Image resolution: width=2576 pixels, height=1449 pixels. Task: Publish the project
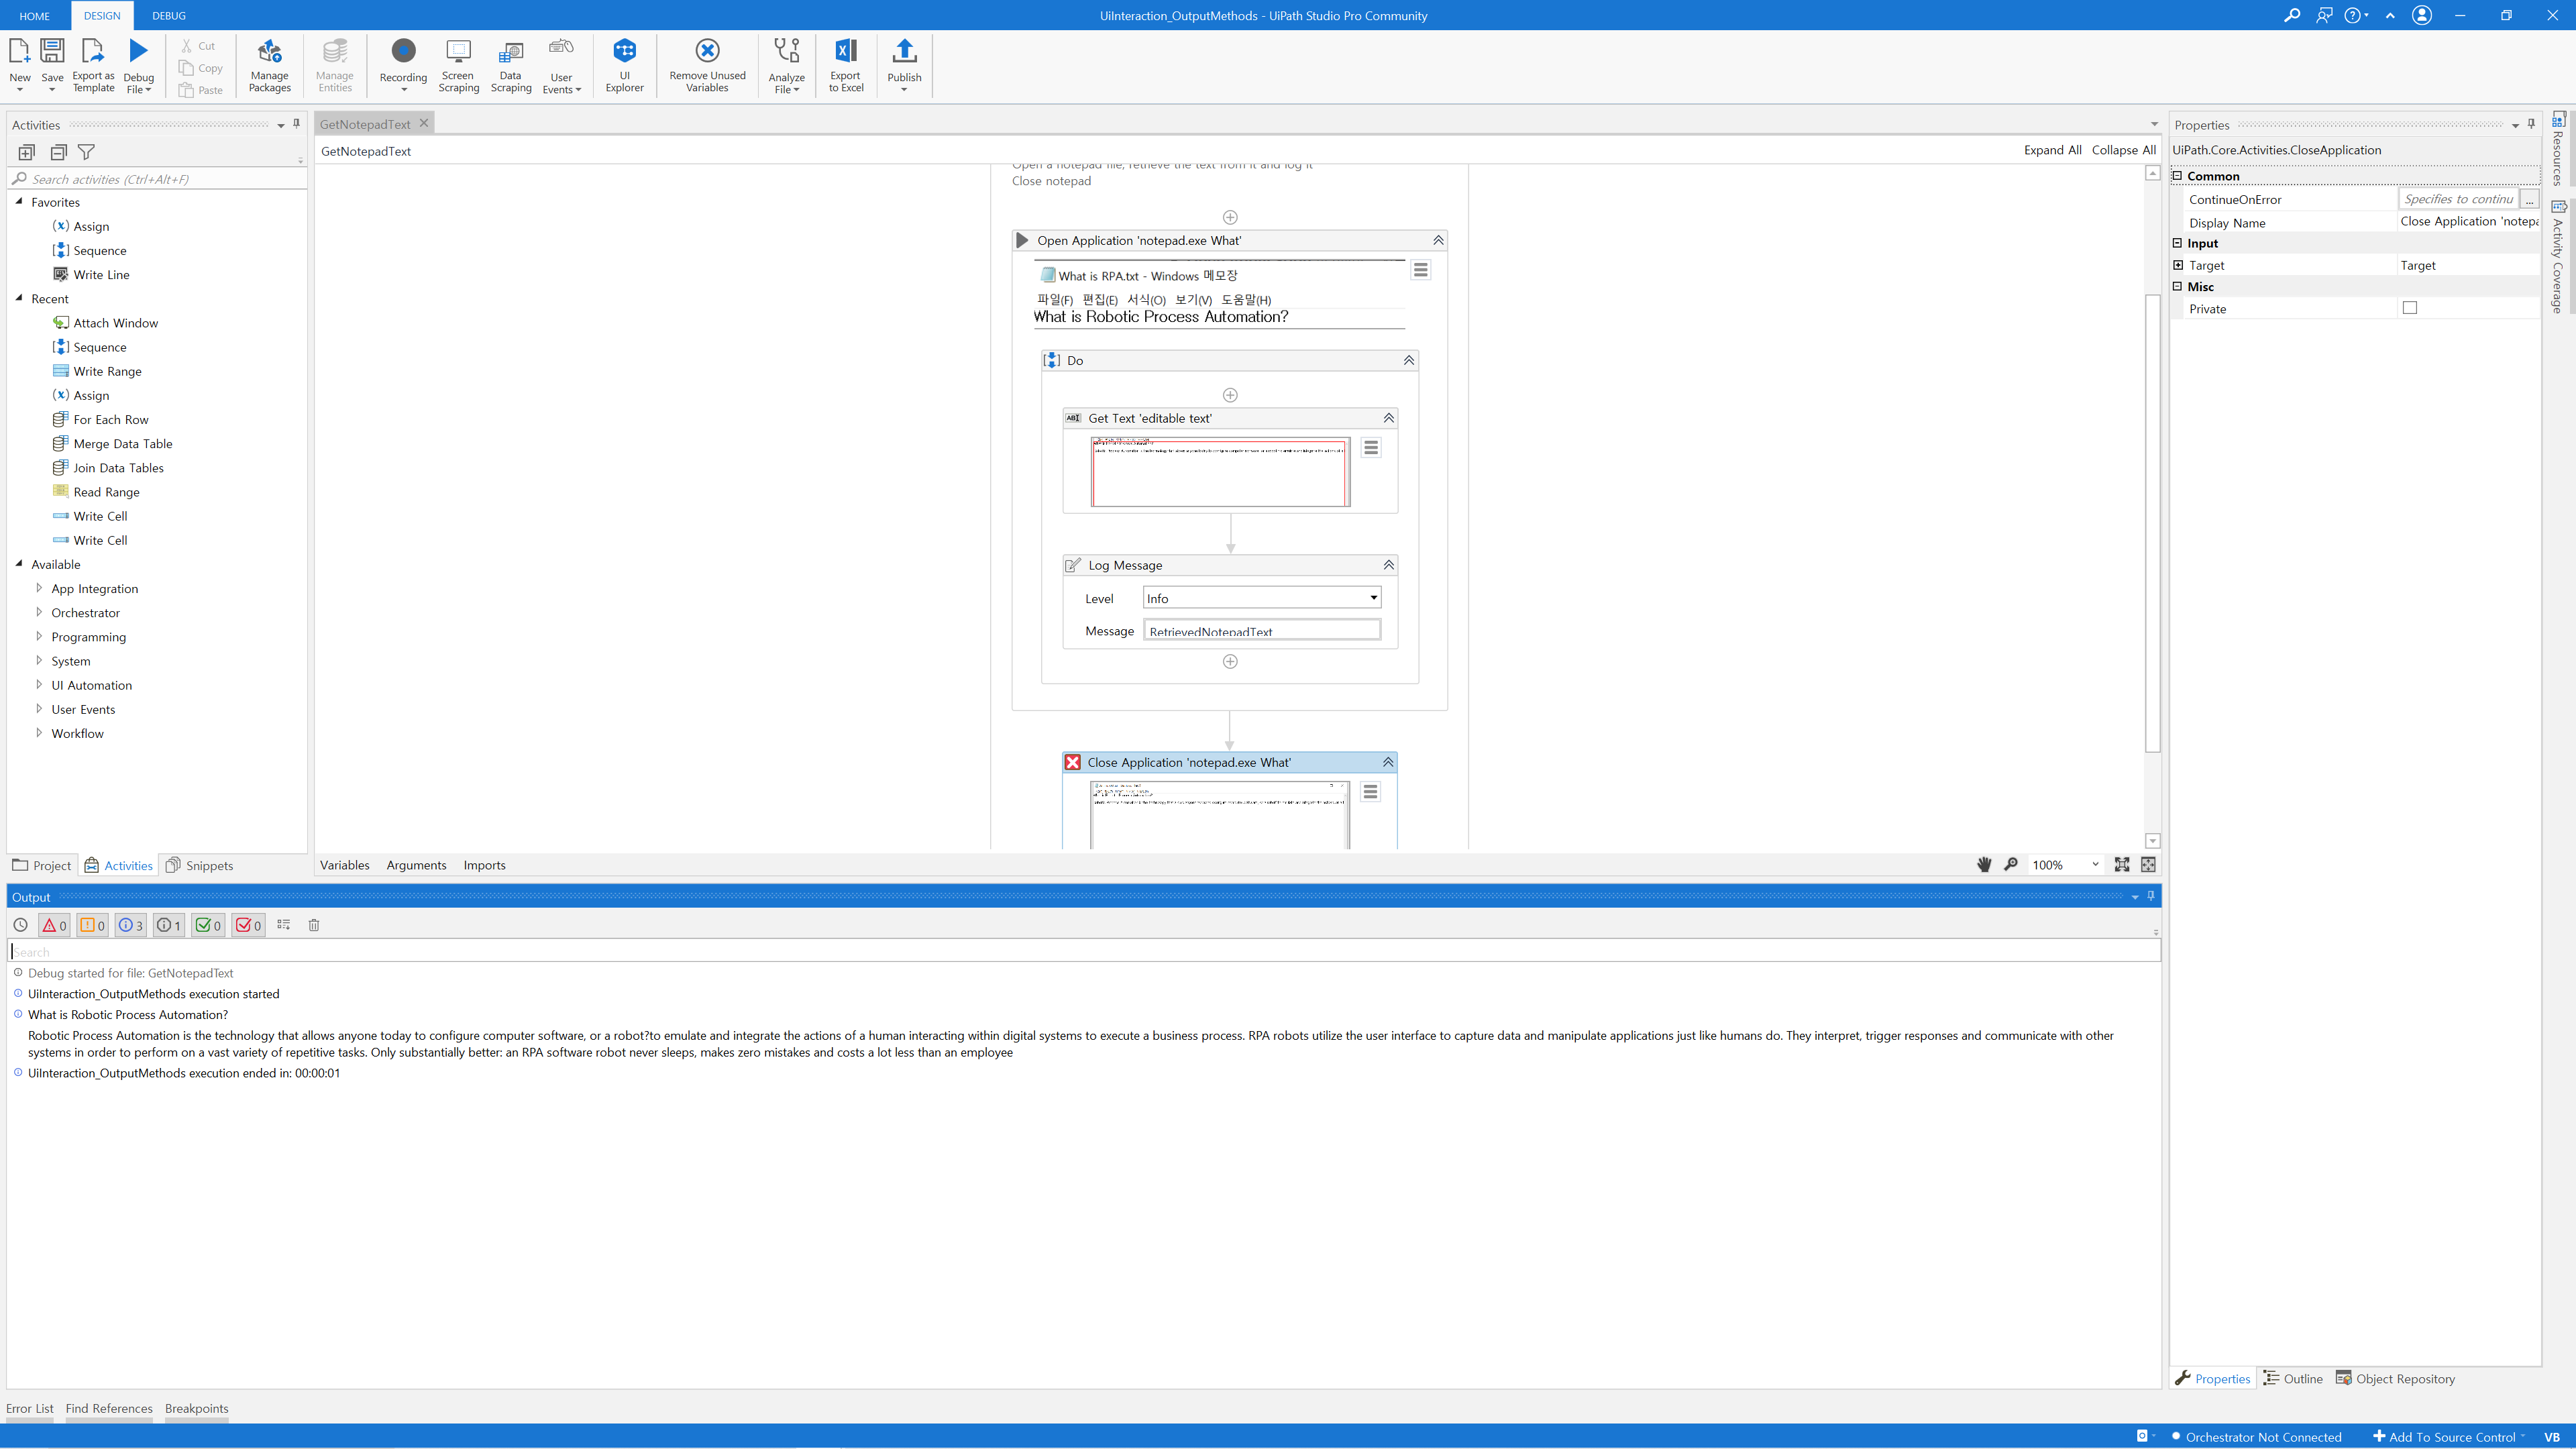pos(904,65)
